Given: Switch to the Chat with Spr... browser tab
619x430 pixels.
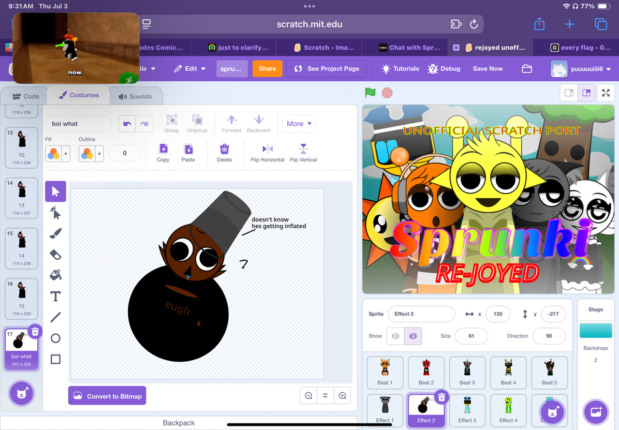Looking at the screenshot, I should click(x=410, y=47).
